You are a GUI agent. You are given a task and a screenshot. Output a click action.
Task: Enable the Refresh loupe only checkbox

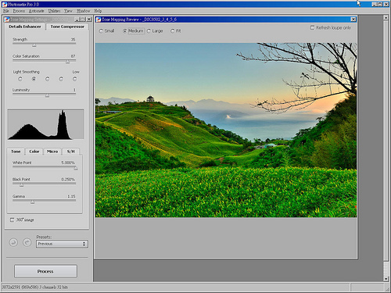[312, 27]
